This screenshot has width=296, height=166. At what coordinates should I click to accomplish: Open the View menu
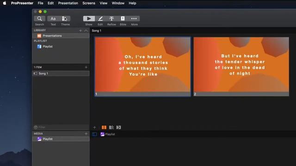(104, 3)
